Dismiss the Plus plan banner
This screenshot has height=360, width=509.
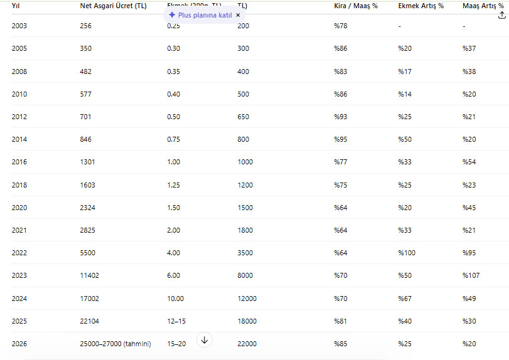pos(238,14)
